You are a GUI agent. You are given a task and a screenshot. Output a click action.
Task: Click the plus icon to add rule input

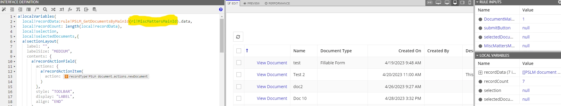point(559,2)
